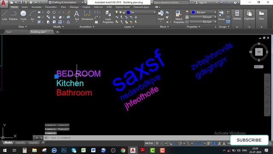Click the Plot (print) quick access icon
This screenshot has width=273, height=154.
pyautogui.click(x=31, y=3)
